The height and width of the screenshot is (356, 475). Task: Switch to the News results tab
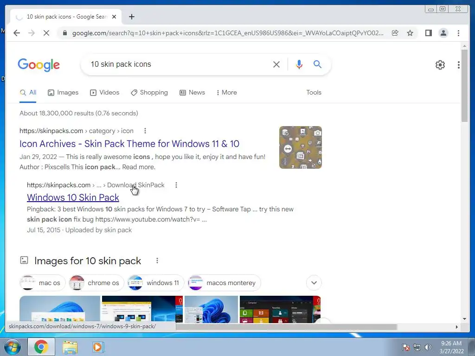[192, 93]
